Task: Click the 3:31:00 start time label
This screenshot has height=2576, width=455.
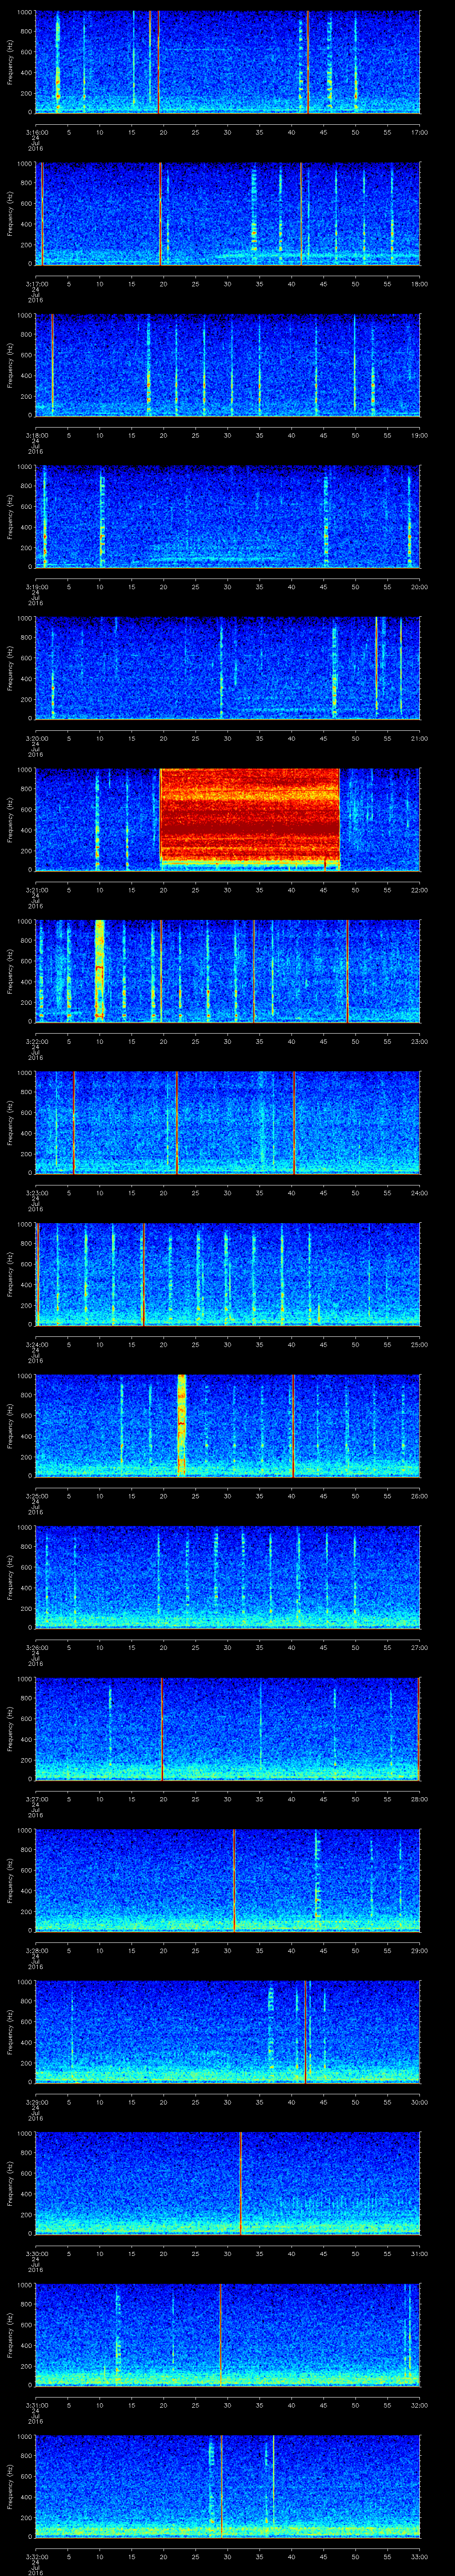Action: [x=37, y=2405]
